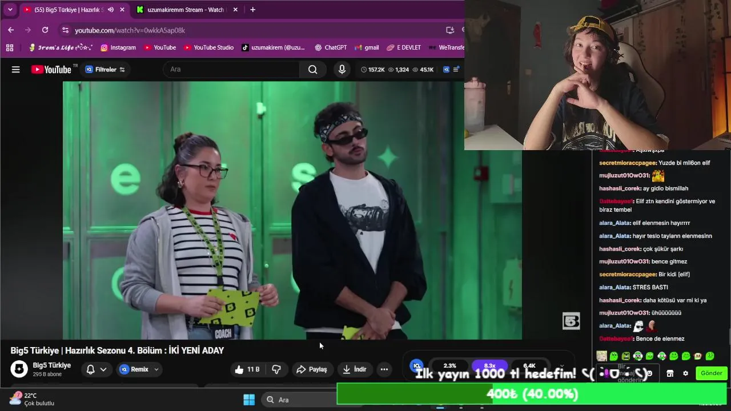Click the purple 8.3x vidIQ pill
The height and width of the screenshot is (411, 731).
[489, 365]
